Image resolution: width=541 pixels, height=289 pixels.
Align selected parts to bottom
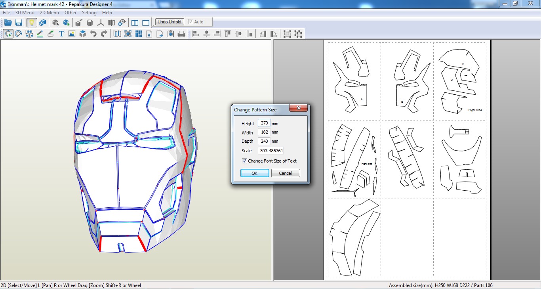249,34
